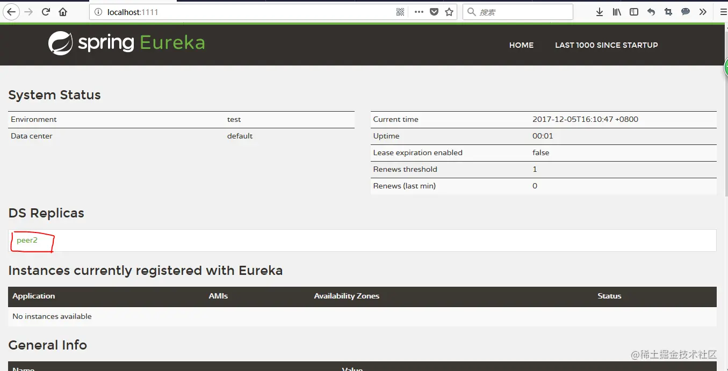Go to the HOME nav item
728x371 pixels.
(x=521, y=45)
